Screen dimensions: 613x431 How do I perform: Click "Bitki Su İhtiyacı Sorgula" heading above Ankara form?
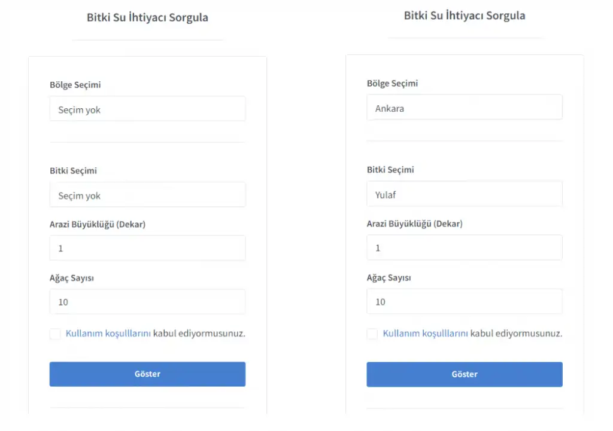(465, 16)
